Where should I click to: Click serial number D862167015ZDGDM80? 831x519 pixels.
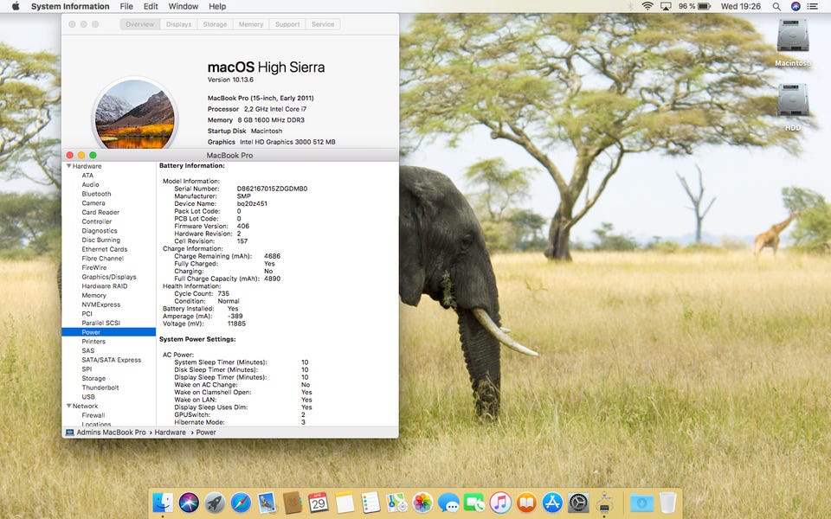pos(272,189)
